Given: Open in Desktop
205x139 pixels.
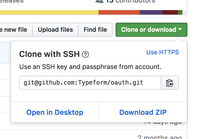Looking at the screenshot, I should tap(55, 112).
